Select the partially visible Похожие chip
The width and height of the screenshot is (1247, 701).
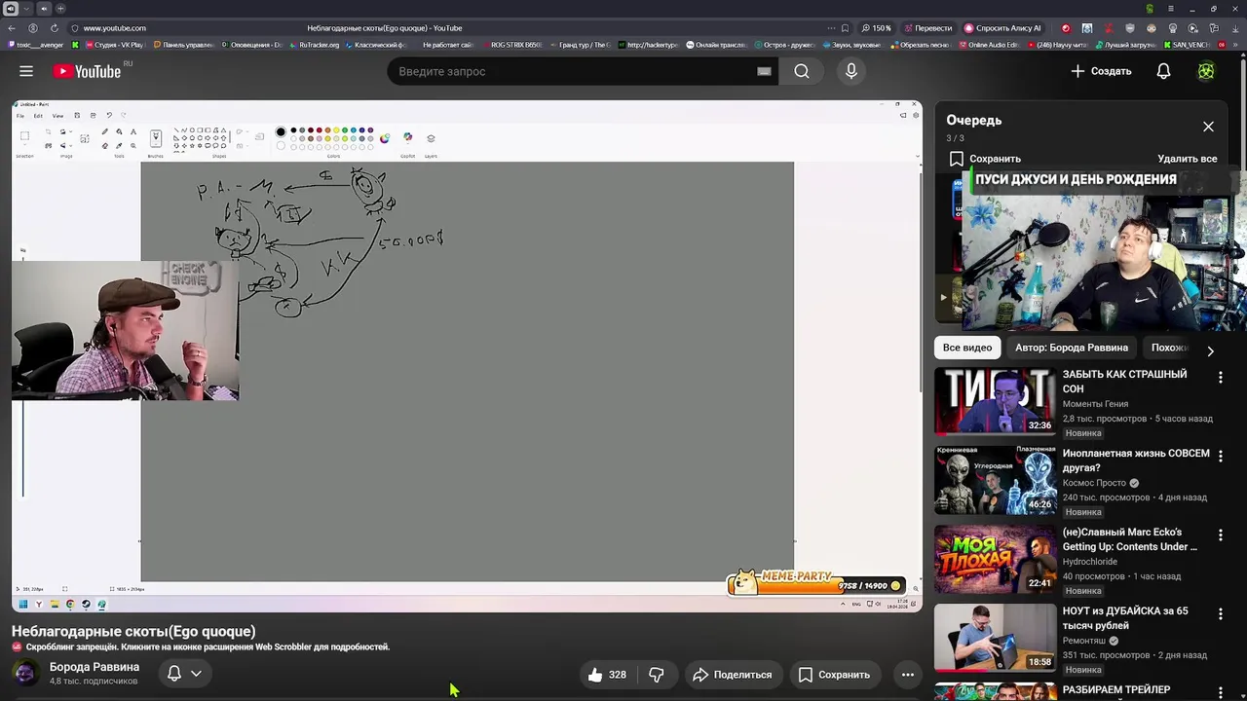click(1169, 348)
